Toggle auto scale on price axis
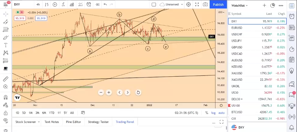297x132 pixels. 221,113
